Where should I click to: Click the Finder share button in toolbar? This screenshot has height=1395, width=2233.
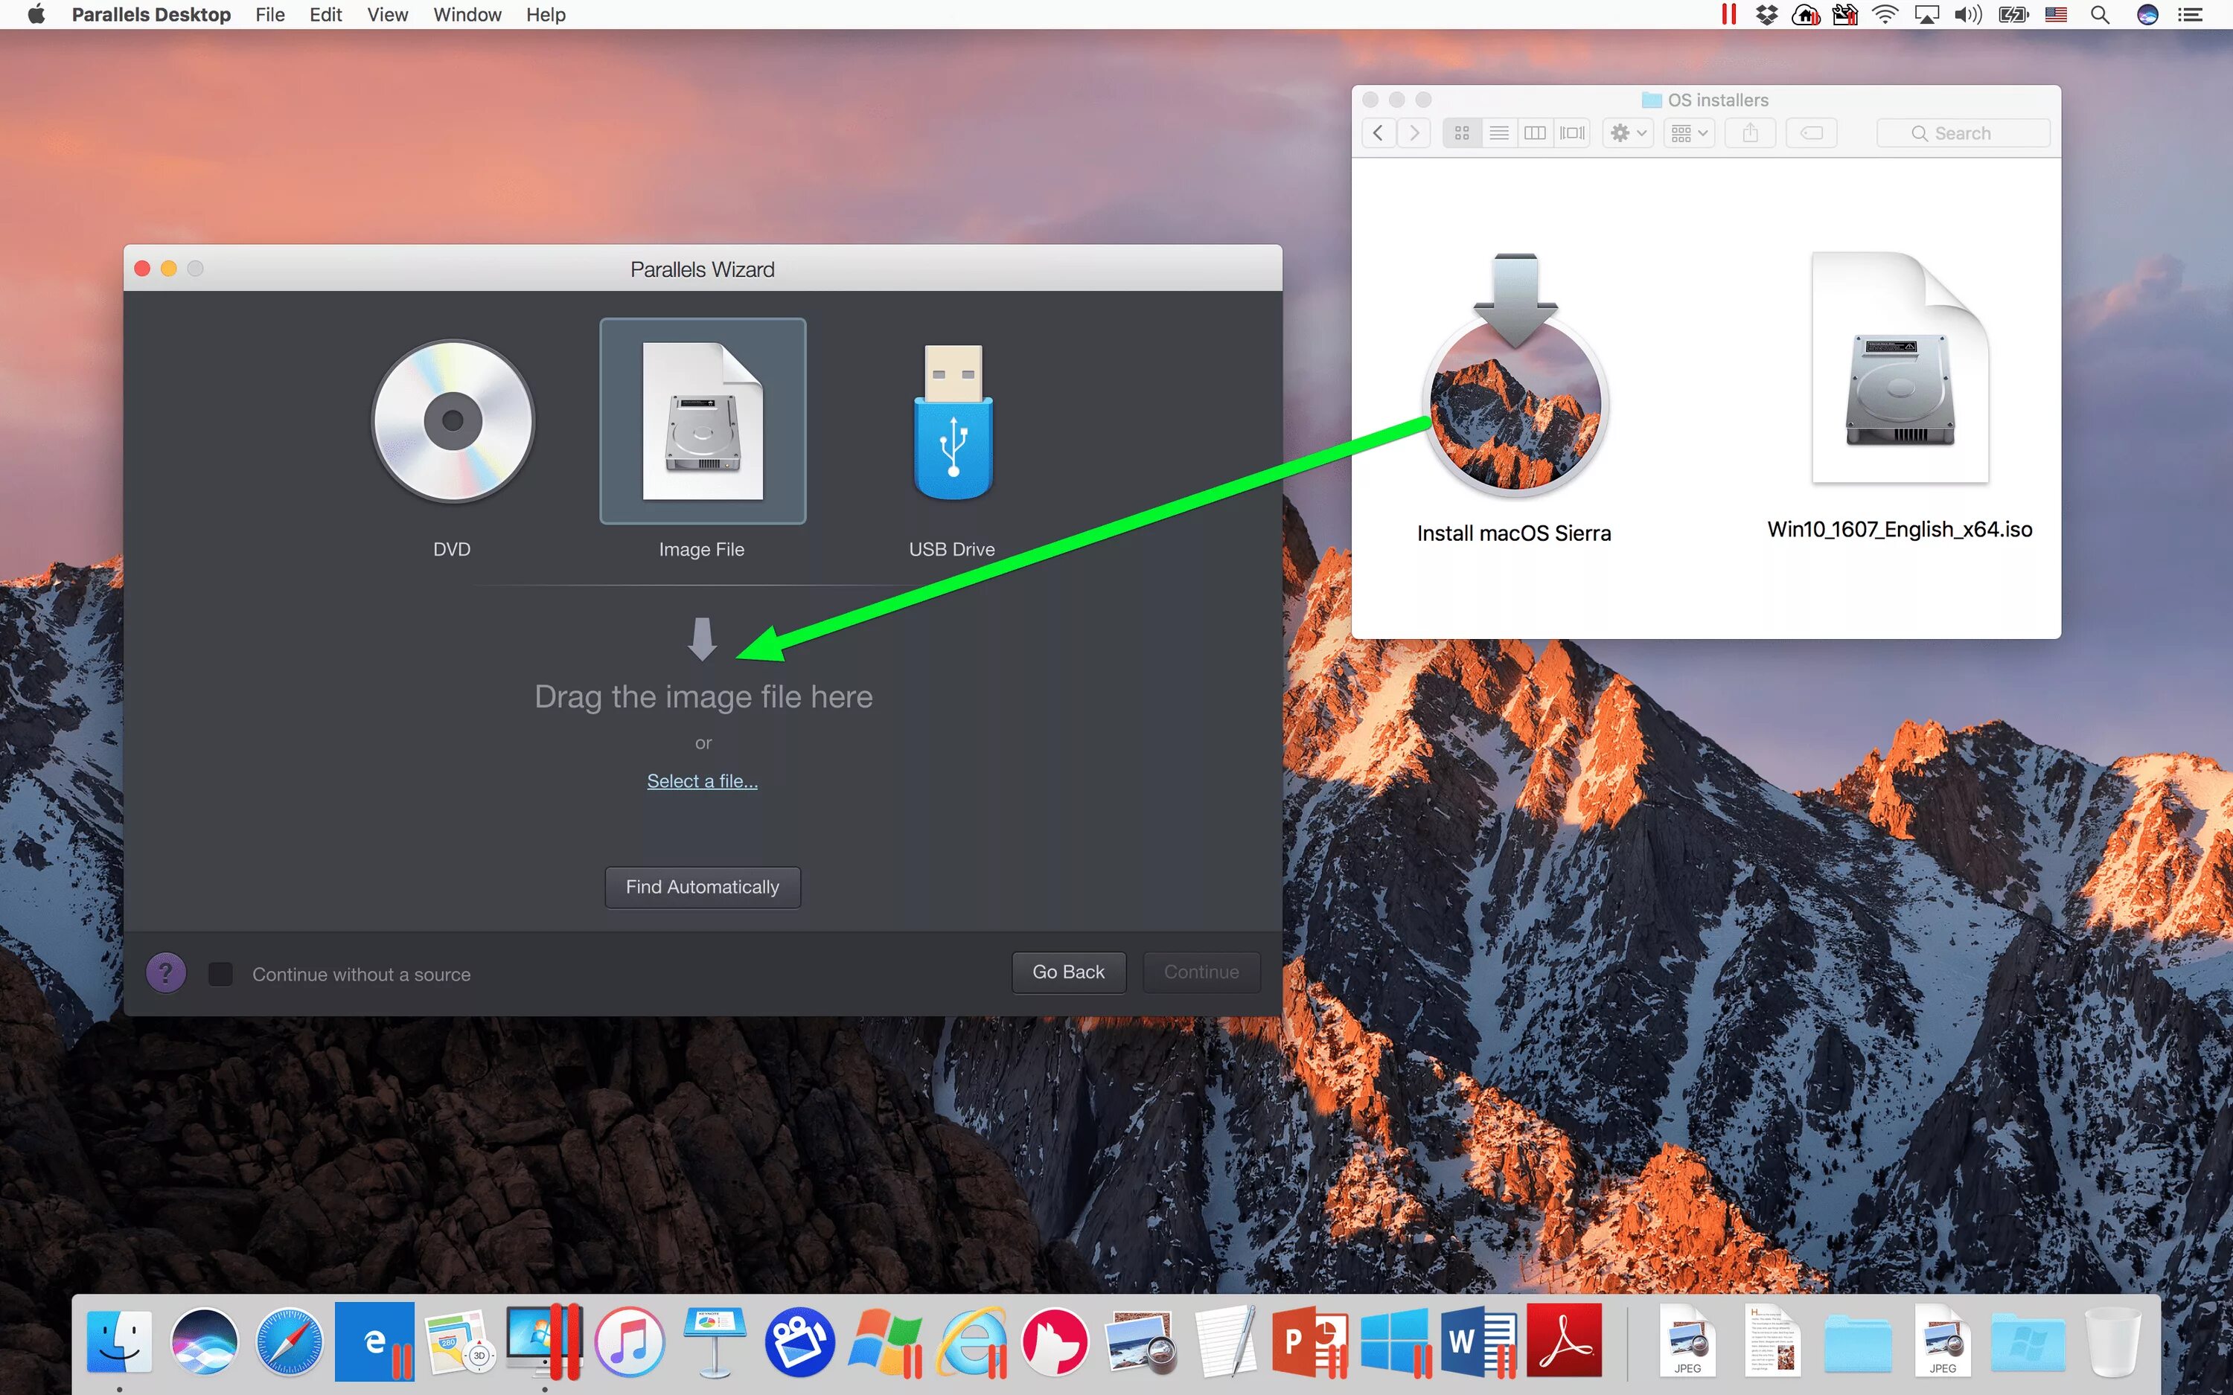tap(1752, 132)
